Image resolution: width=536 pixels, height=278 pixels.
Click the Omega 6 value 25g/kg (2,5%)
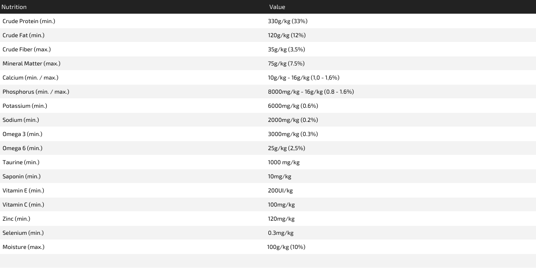coord(286,148)
